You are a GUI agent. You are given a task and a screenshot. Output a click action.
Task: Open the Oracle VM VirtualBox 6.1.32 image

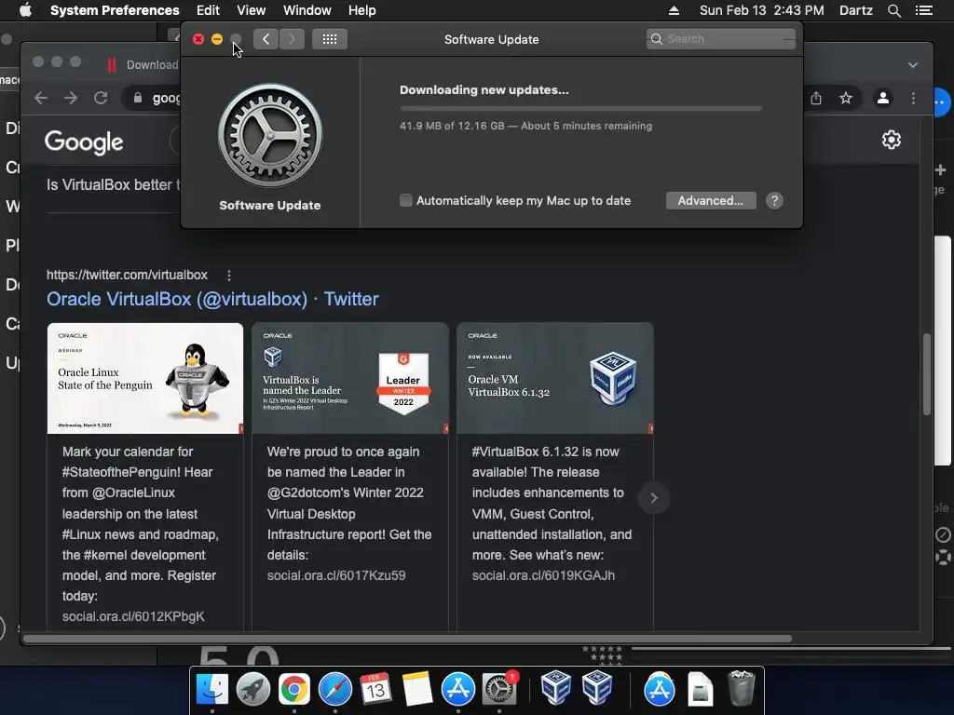click(x=555, y=378)
